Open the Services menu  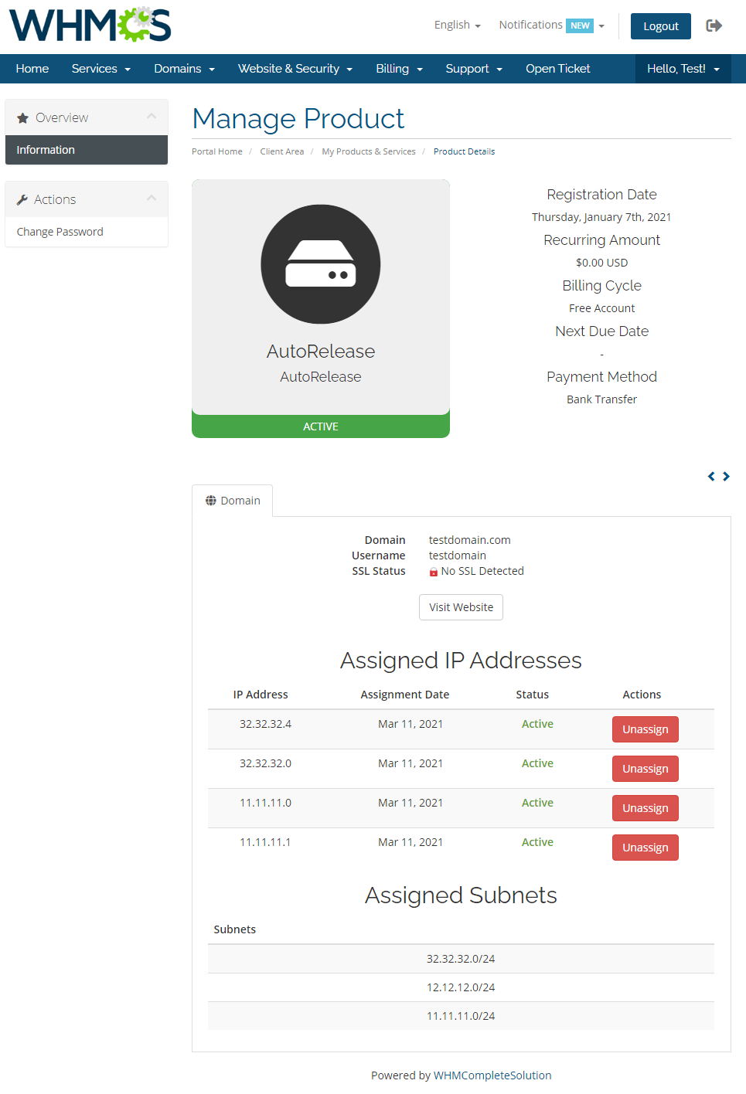pos(100,69)
